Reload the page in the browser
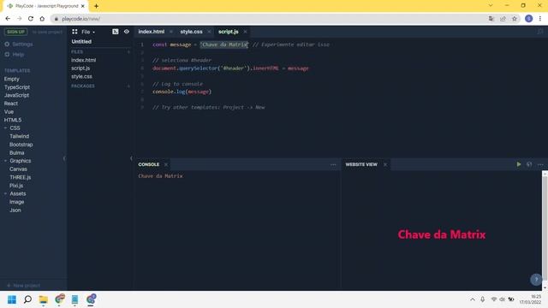This screenshot has height=308, width=548. [x=31, y=19]
